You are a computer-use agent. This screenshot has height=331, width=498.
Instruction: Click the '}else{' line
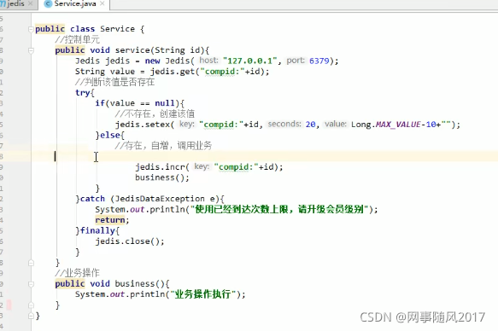click(x=110, y=135)
